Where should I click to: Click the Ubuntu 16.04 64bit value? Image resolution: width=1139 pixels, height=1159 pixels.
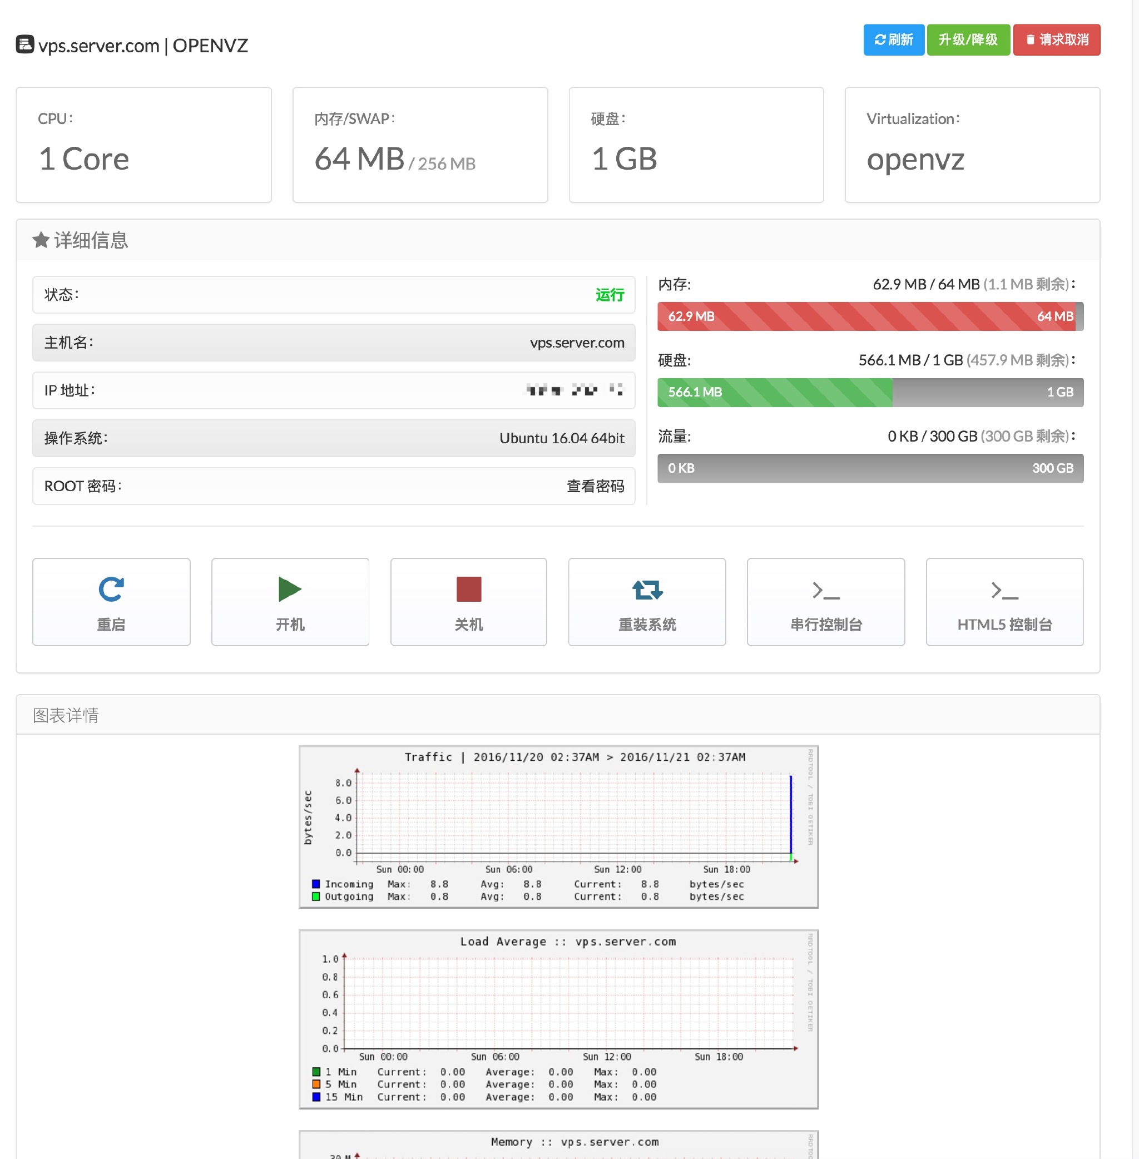[x=562, y=438]
